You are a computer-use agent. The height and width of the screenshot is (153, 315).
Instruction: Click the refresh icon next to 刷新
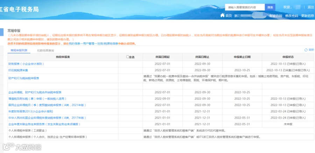coord(306,50)
